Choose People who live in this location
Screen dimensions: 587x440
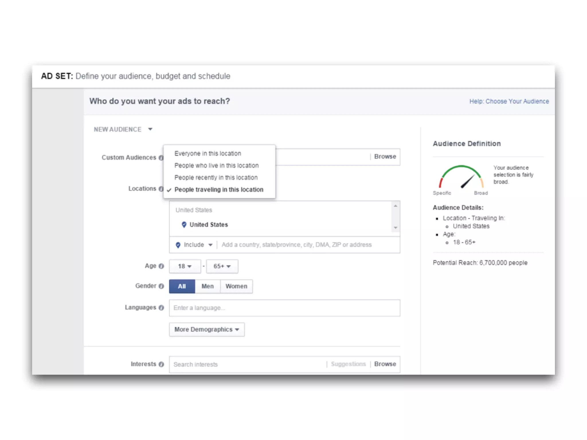pyautogui.click(x=216, y=166)
